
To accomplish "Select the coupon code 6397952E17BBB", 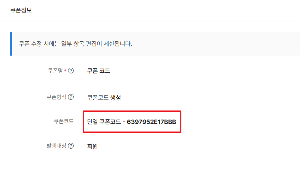I will click(151, 122).
